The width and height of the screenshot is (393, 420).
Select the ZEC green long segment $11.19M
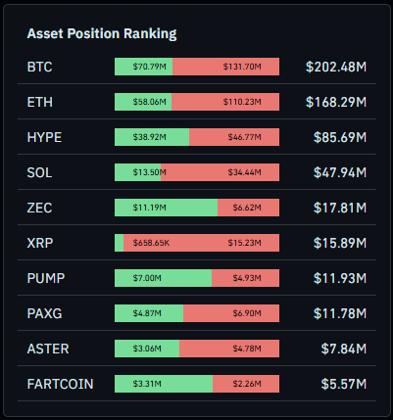pos(166,208)
